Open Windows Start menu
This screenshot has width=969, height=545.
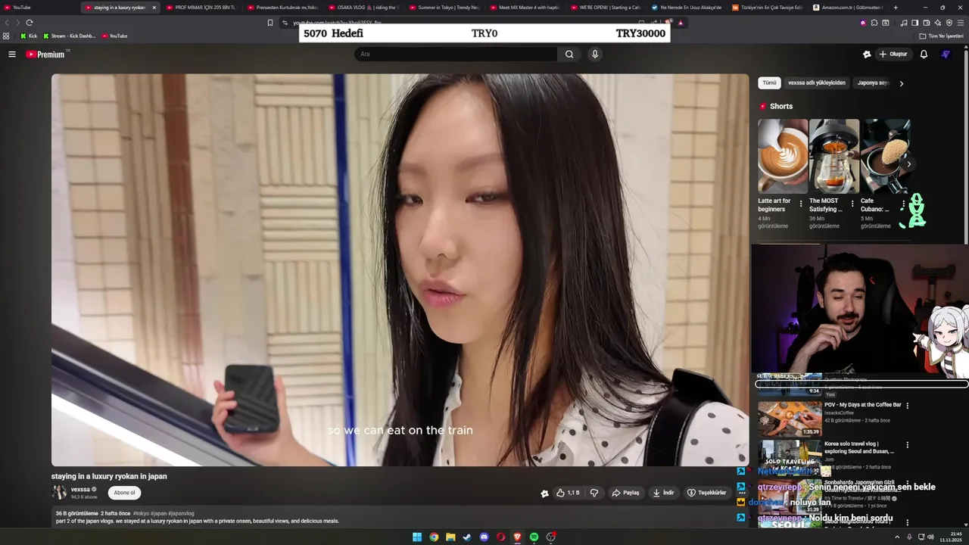pos(417,537)
